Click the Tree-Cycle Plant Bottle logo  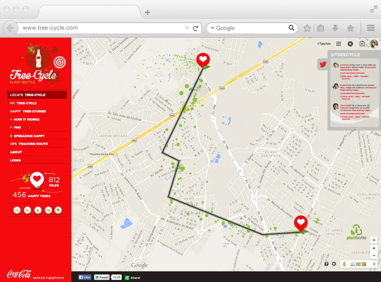click(37, 65)
